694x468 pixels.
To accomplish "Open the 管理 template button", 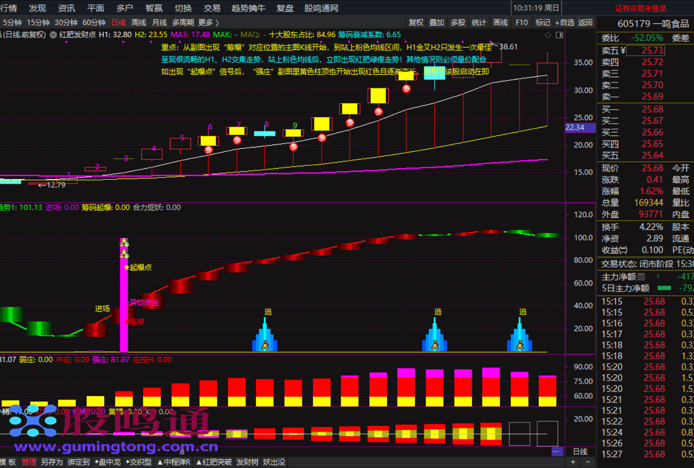I will [29, 462].
